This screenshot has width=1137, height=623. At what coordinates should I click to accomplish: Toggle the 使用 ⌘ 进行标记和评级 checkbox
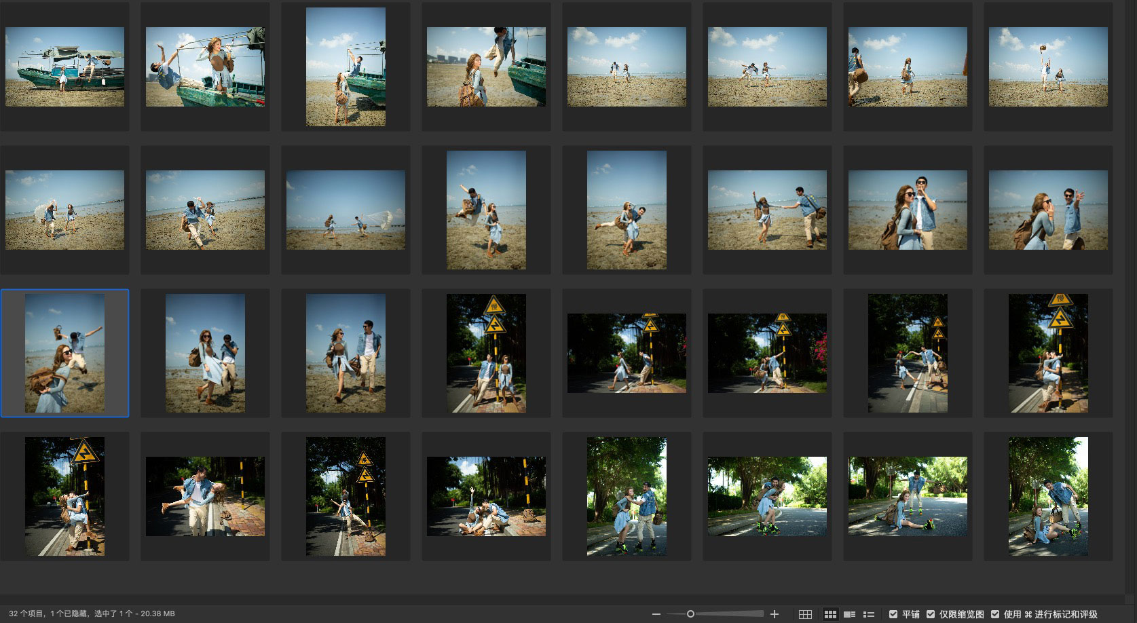coord(994,614)
